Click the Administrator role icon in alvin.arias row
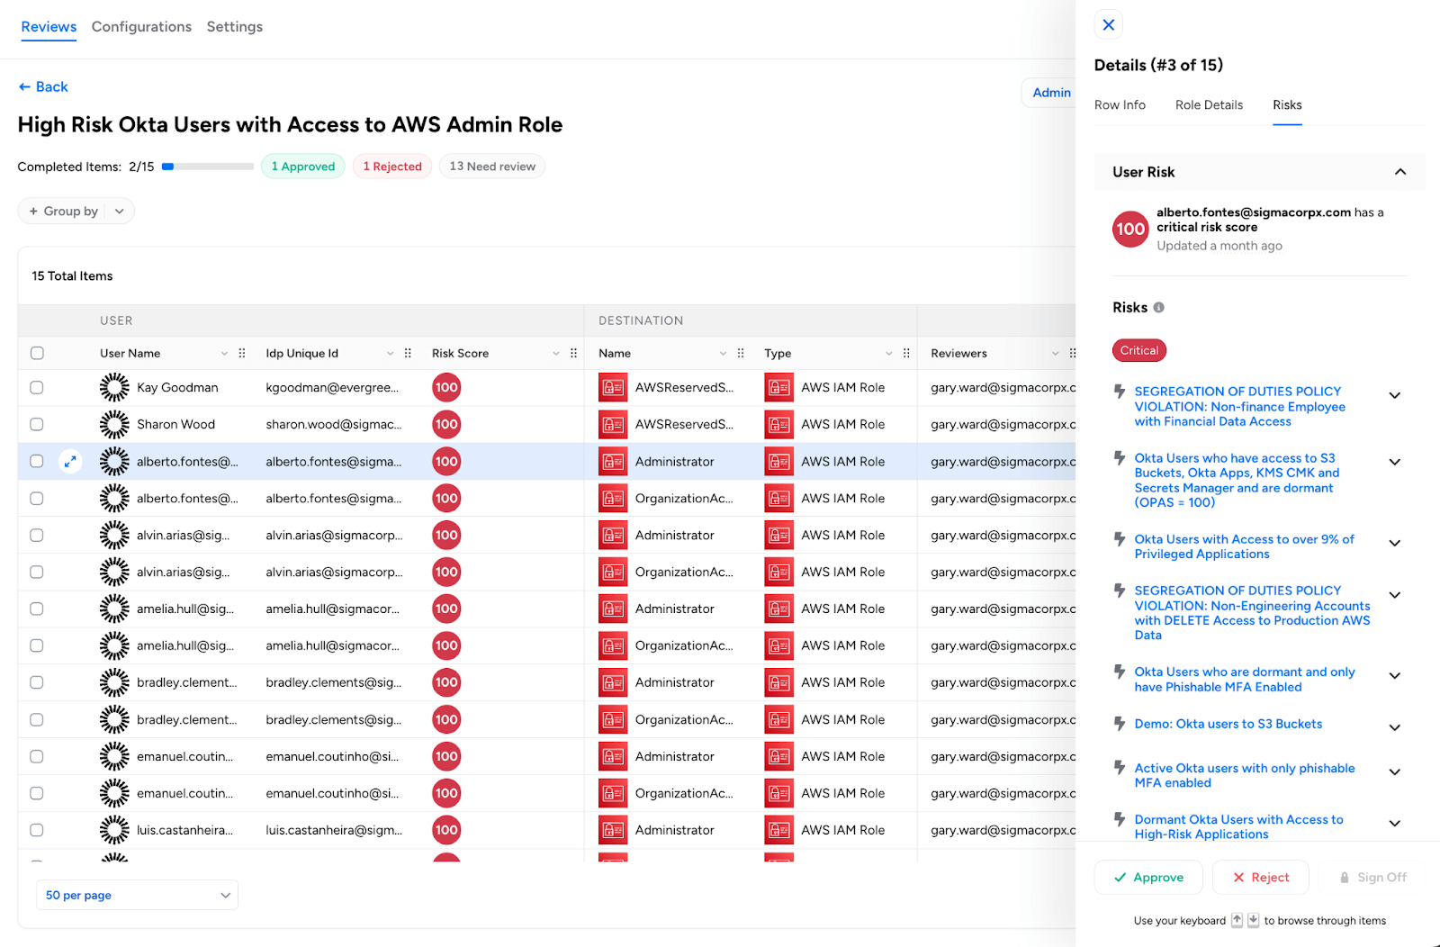1440x947 pixels. (613, 536)
